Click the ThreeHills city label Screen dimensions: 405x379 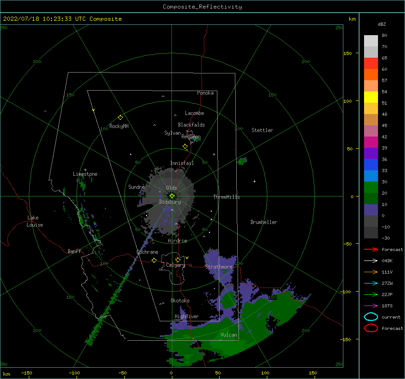tap(226, 197)
